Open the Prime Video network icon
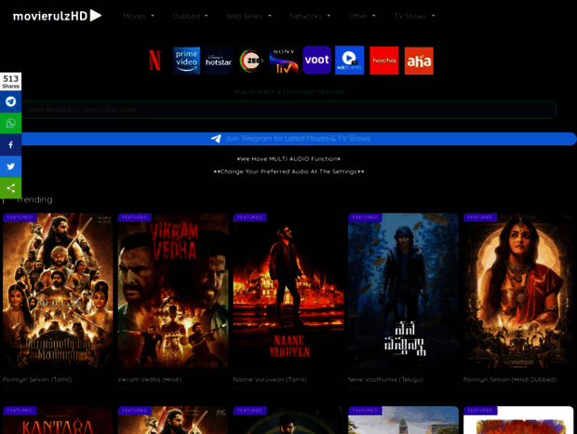This screenshot has height=434, width=577. [x=186, y=61]
